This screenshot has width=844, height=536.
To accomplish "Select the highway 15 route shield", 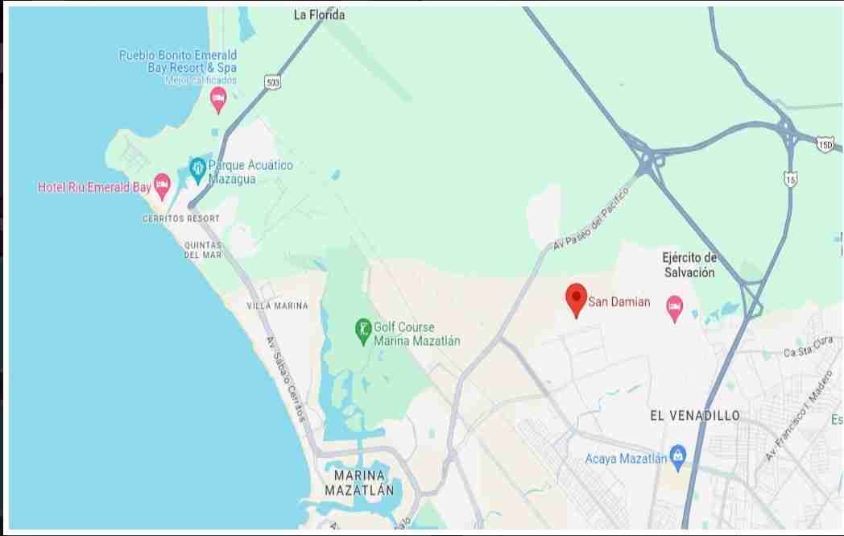I will point(790,180).
